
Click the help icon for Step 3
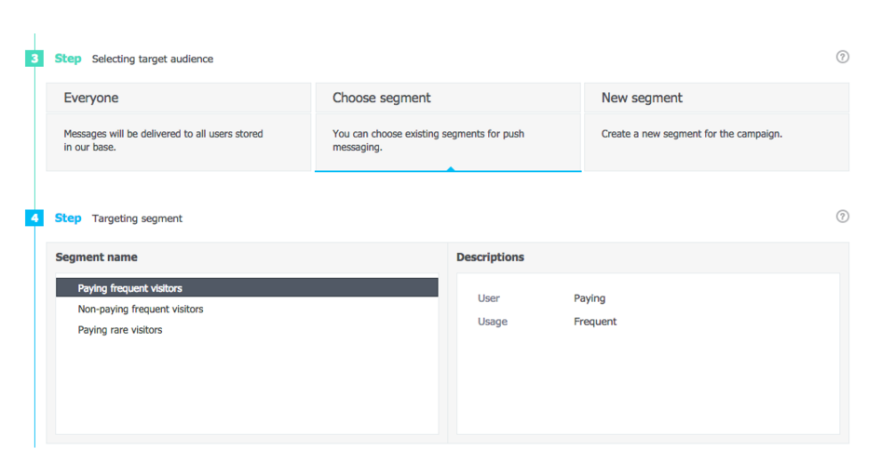tap(843, 57)
